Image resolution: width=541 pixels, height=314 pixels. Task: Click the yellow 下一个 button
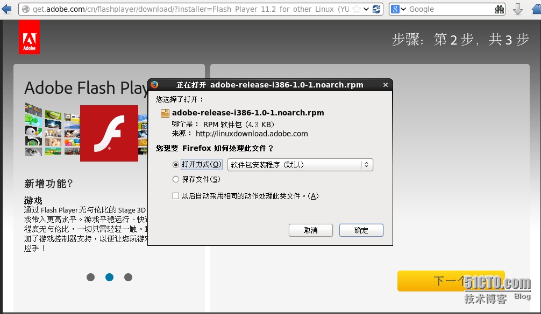[451, 281]
